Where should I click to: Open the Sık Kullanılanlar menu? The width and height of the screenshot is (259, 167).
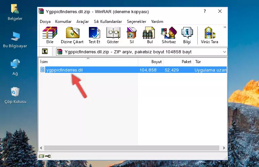tap(108, 22)
